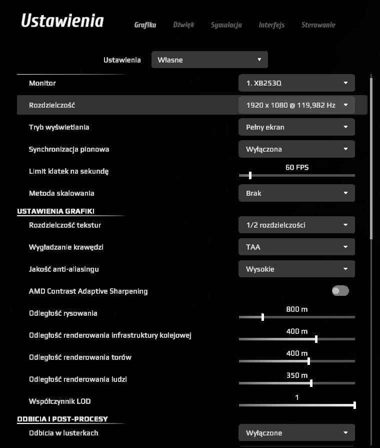Open the Tryb wyświetlania dropdown
Image resolution: width=380 pixels, height=448 pixels.
[x=296, y=127]
